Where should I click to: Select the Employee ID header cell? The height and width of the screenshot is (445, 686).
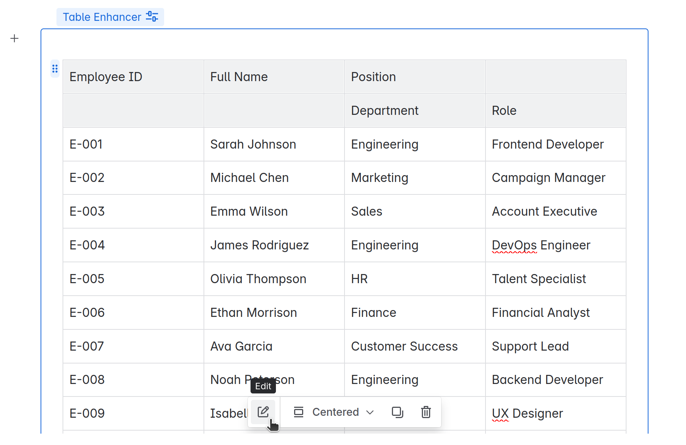[x=133, y=77]
